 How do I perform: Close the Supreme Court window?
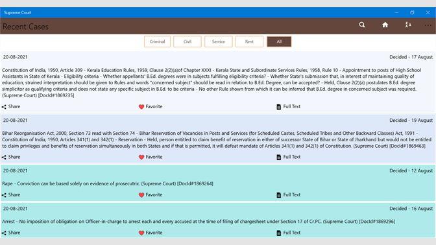(428, 12)
